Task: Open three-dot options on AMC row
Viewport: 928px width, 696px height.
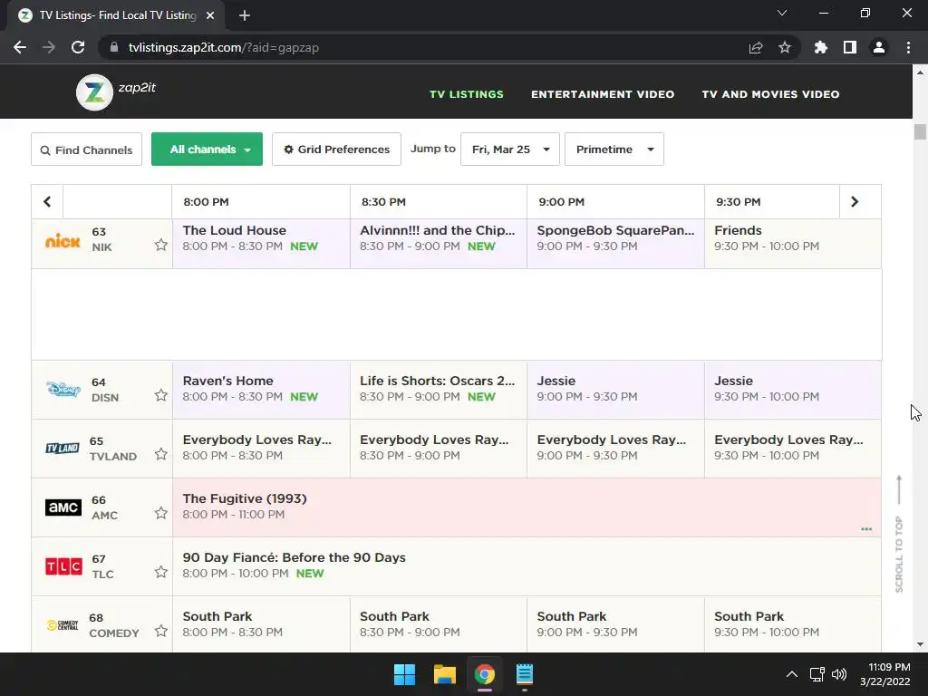Action: pyautogui.click(x=866, y=529)
